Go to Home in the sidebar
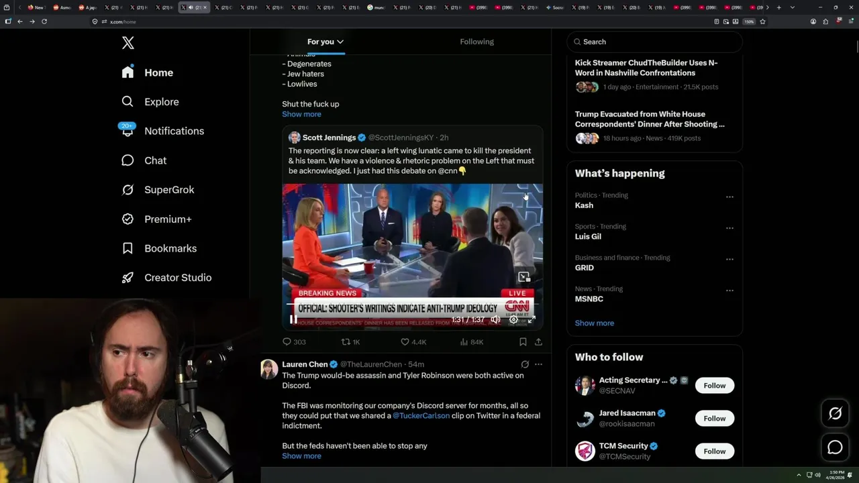The width and height of the screenshot is (859, 483). tap(148, 72)
